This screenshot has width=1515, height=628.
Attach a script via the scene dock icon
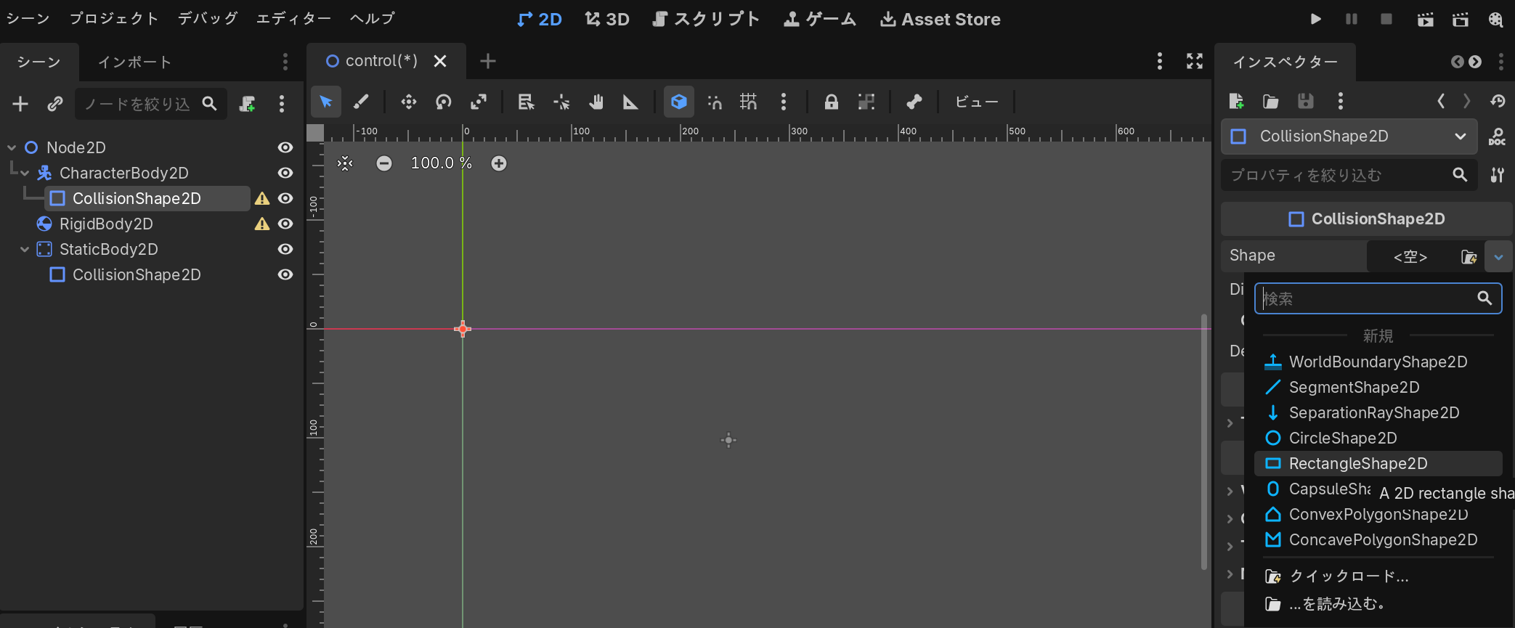point(248,104)
